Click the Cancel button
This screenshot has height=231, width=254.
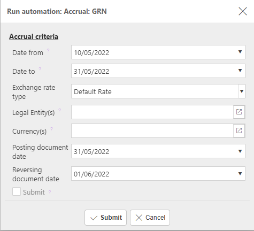150,218
